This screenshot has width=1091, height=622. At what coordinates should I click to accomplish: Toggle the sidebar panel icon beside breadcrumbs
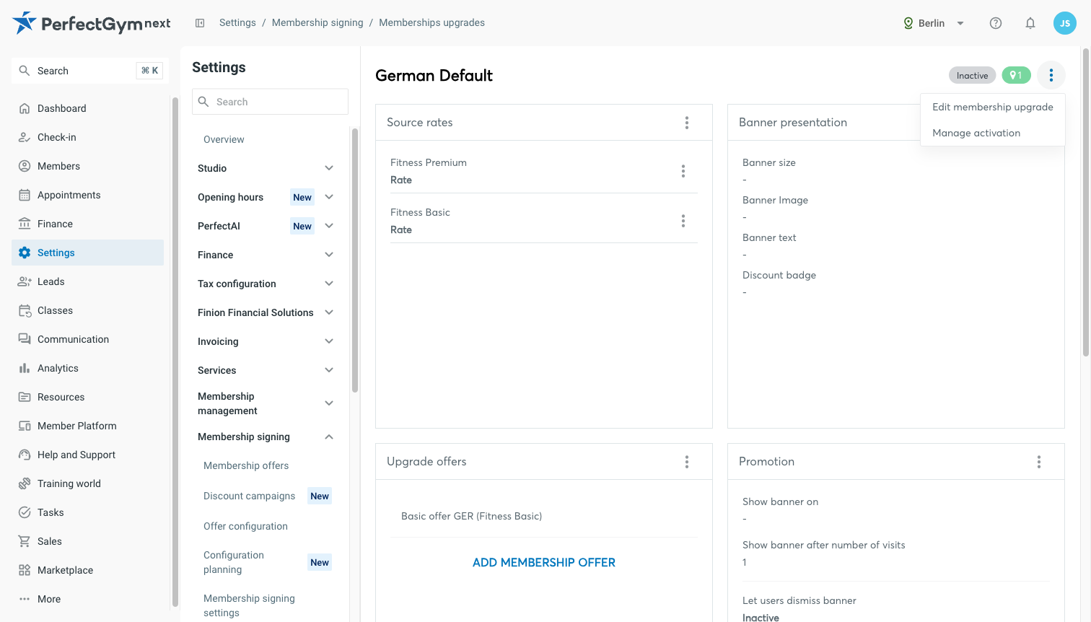[x=200, y=23]
